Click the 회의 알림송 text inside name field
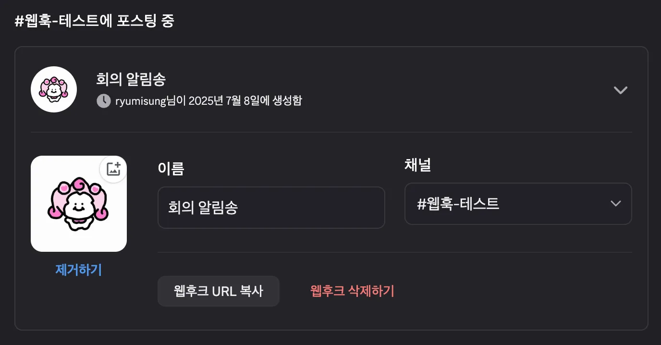This screenshot has width=661, height=345. tap(203, 208)
